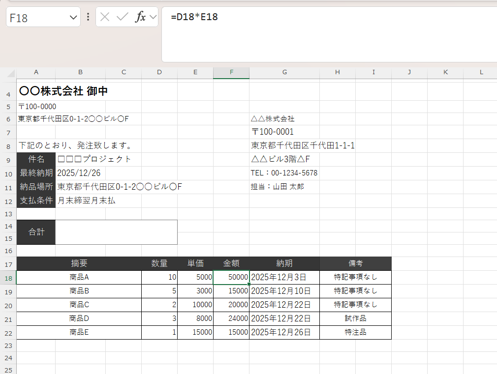Click the check mark to confirm entry
497x374 pixels.
(121, 16)
